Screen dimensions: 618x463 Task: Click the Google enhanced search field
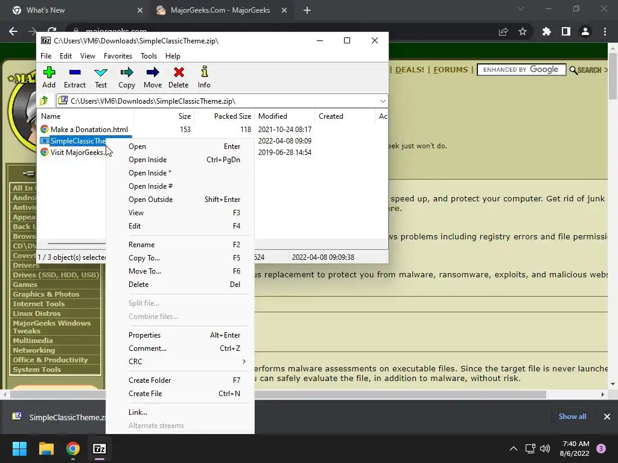(521, 70)
